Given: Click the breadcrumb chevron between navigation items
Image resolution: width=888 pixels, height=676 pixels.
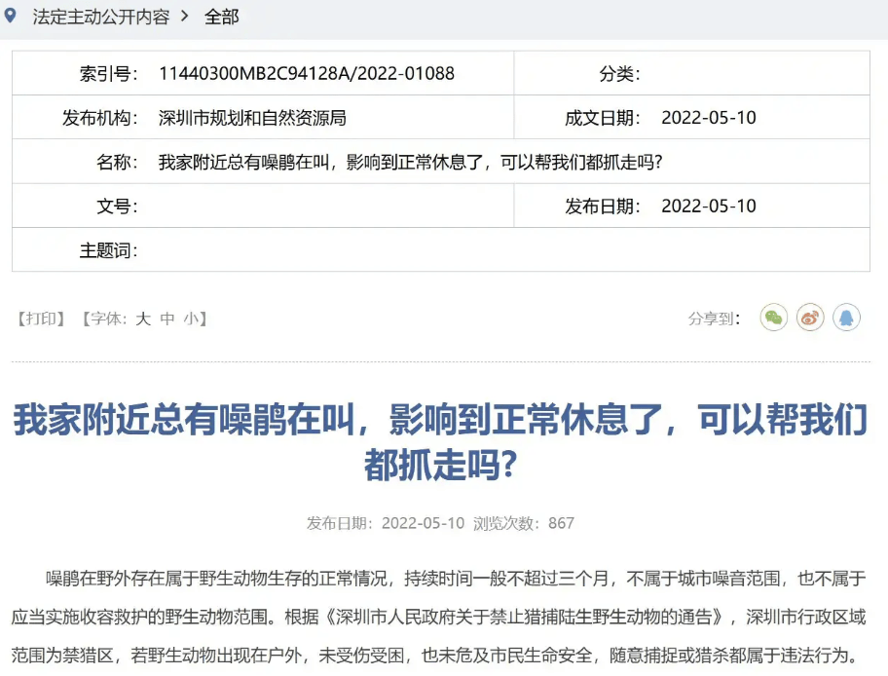Looking at the screenshot, I should coord(183,16).
